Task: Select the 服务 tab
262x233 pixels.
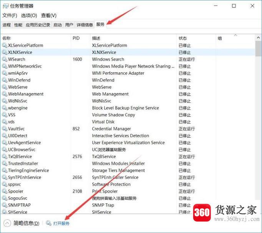Action: 100,25
